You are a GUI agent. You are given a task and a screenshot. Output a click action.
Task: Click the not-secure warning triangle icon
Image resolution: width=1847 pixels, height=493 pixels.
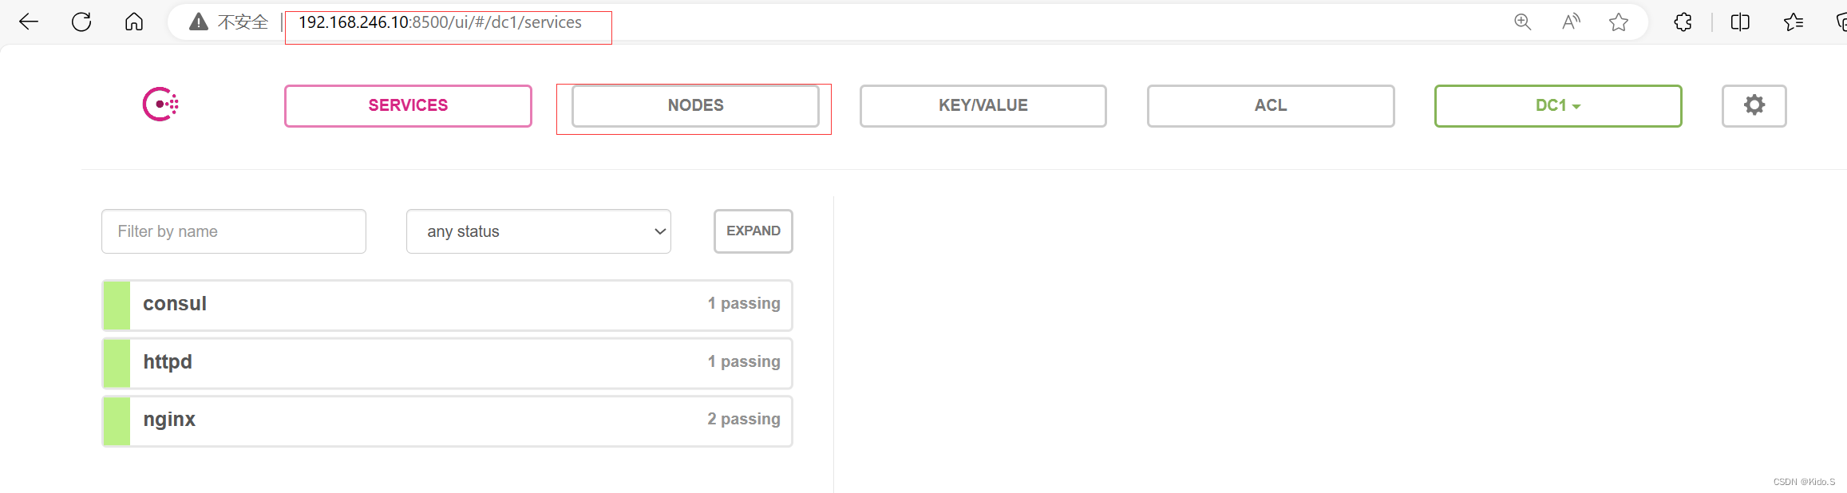tap(199, 22)
